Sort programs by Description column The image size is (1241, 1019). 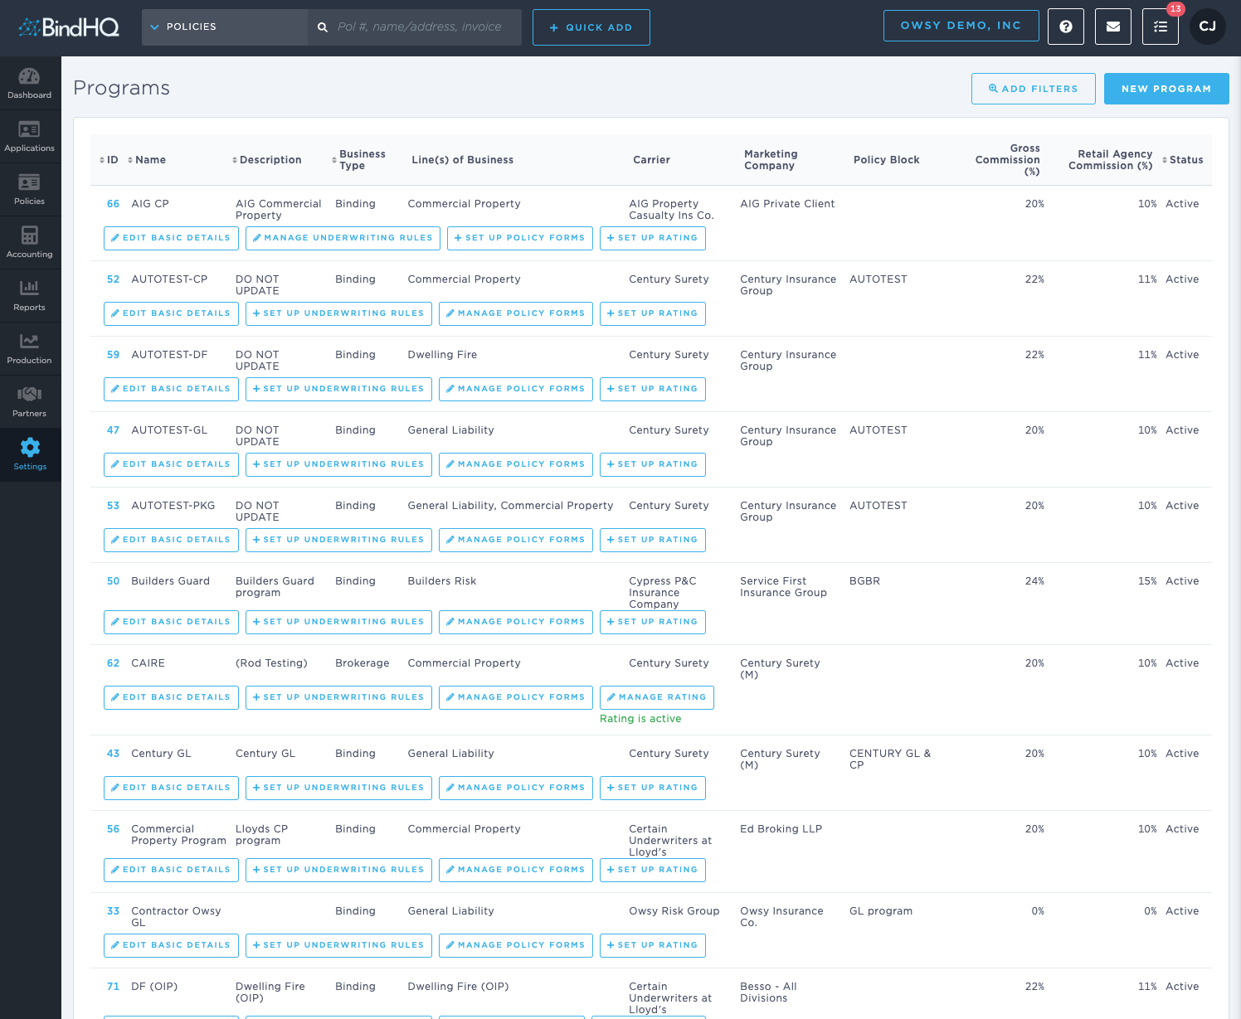pos(266,160)
